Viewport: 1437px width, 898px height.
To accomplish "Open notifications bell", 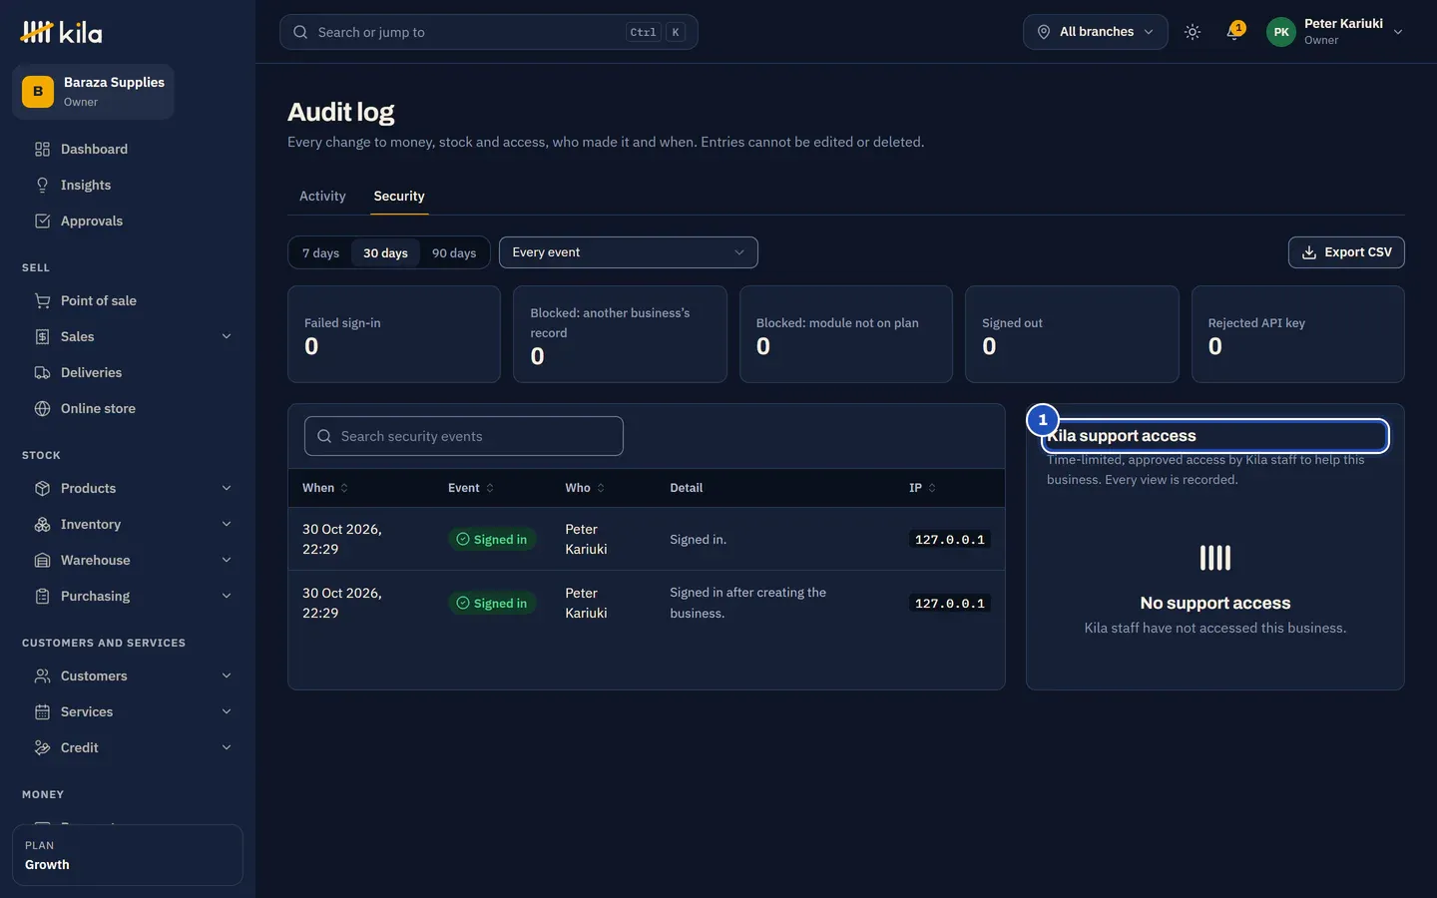I will click(x=1234, y=32).
